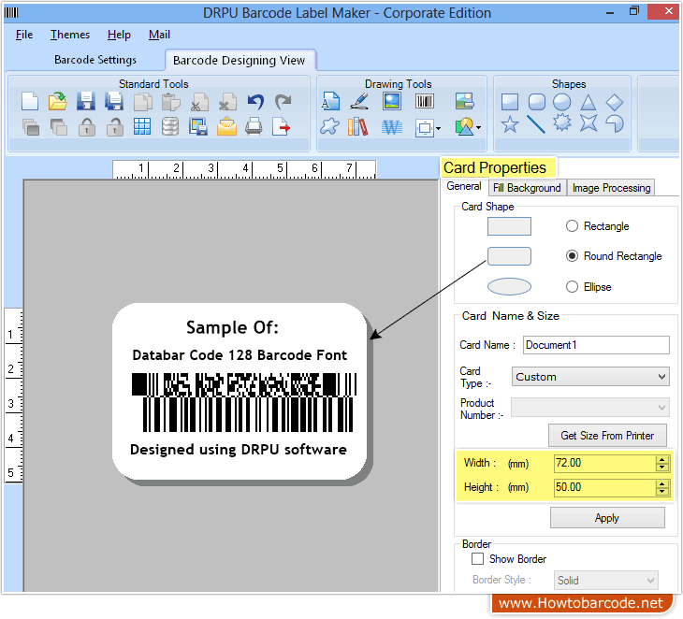Image resolution: width=683 pixels, height=619 pixels.
Task: Click the Print icon in Standard Tools
Action: point(254,126)
